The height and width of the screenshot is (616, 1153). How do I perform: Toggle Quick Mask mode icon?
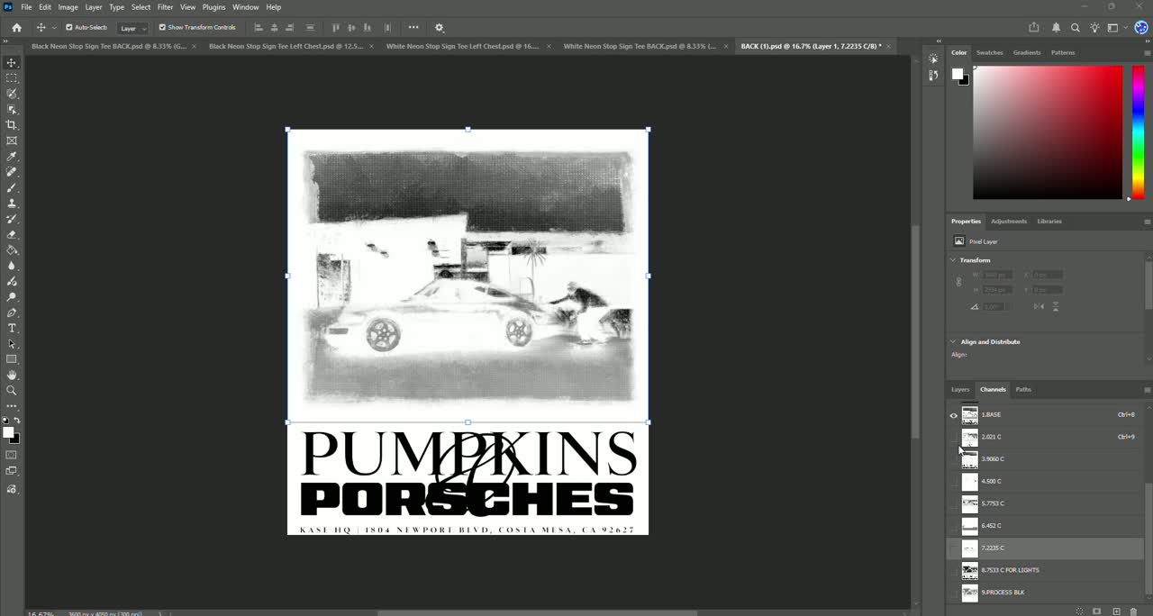pos(12,455)
